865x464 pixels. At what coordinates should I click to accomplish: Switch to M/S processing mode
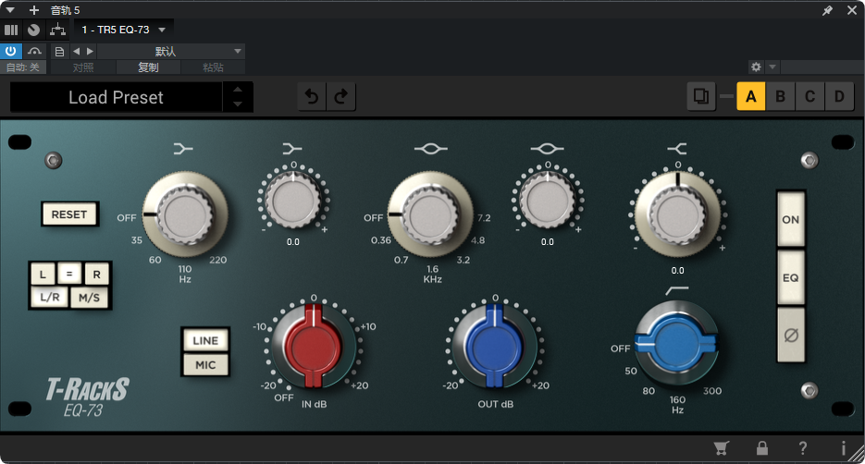pyautogui.click(x=90, y=298)
